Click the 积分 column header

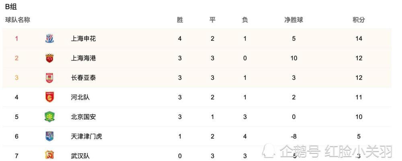coord(359,20)
